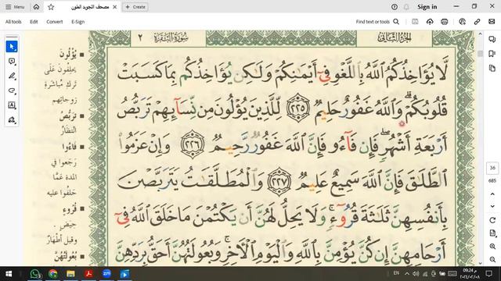This screenshot has height=281, width=501.
Task: Open the Edit menu
Action: click(x=34, y=22)
